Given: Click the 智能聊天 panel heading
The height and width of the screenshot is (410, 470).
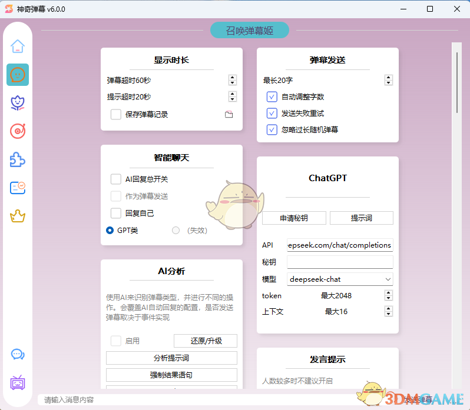Looking at the screenshot, I should [x=171, y=158].
